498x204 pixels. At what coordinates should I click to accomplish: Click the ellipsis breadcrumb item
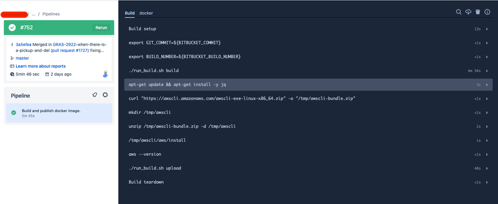(x=33, y=14)
